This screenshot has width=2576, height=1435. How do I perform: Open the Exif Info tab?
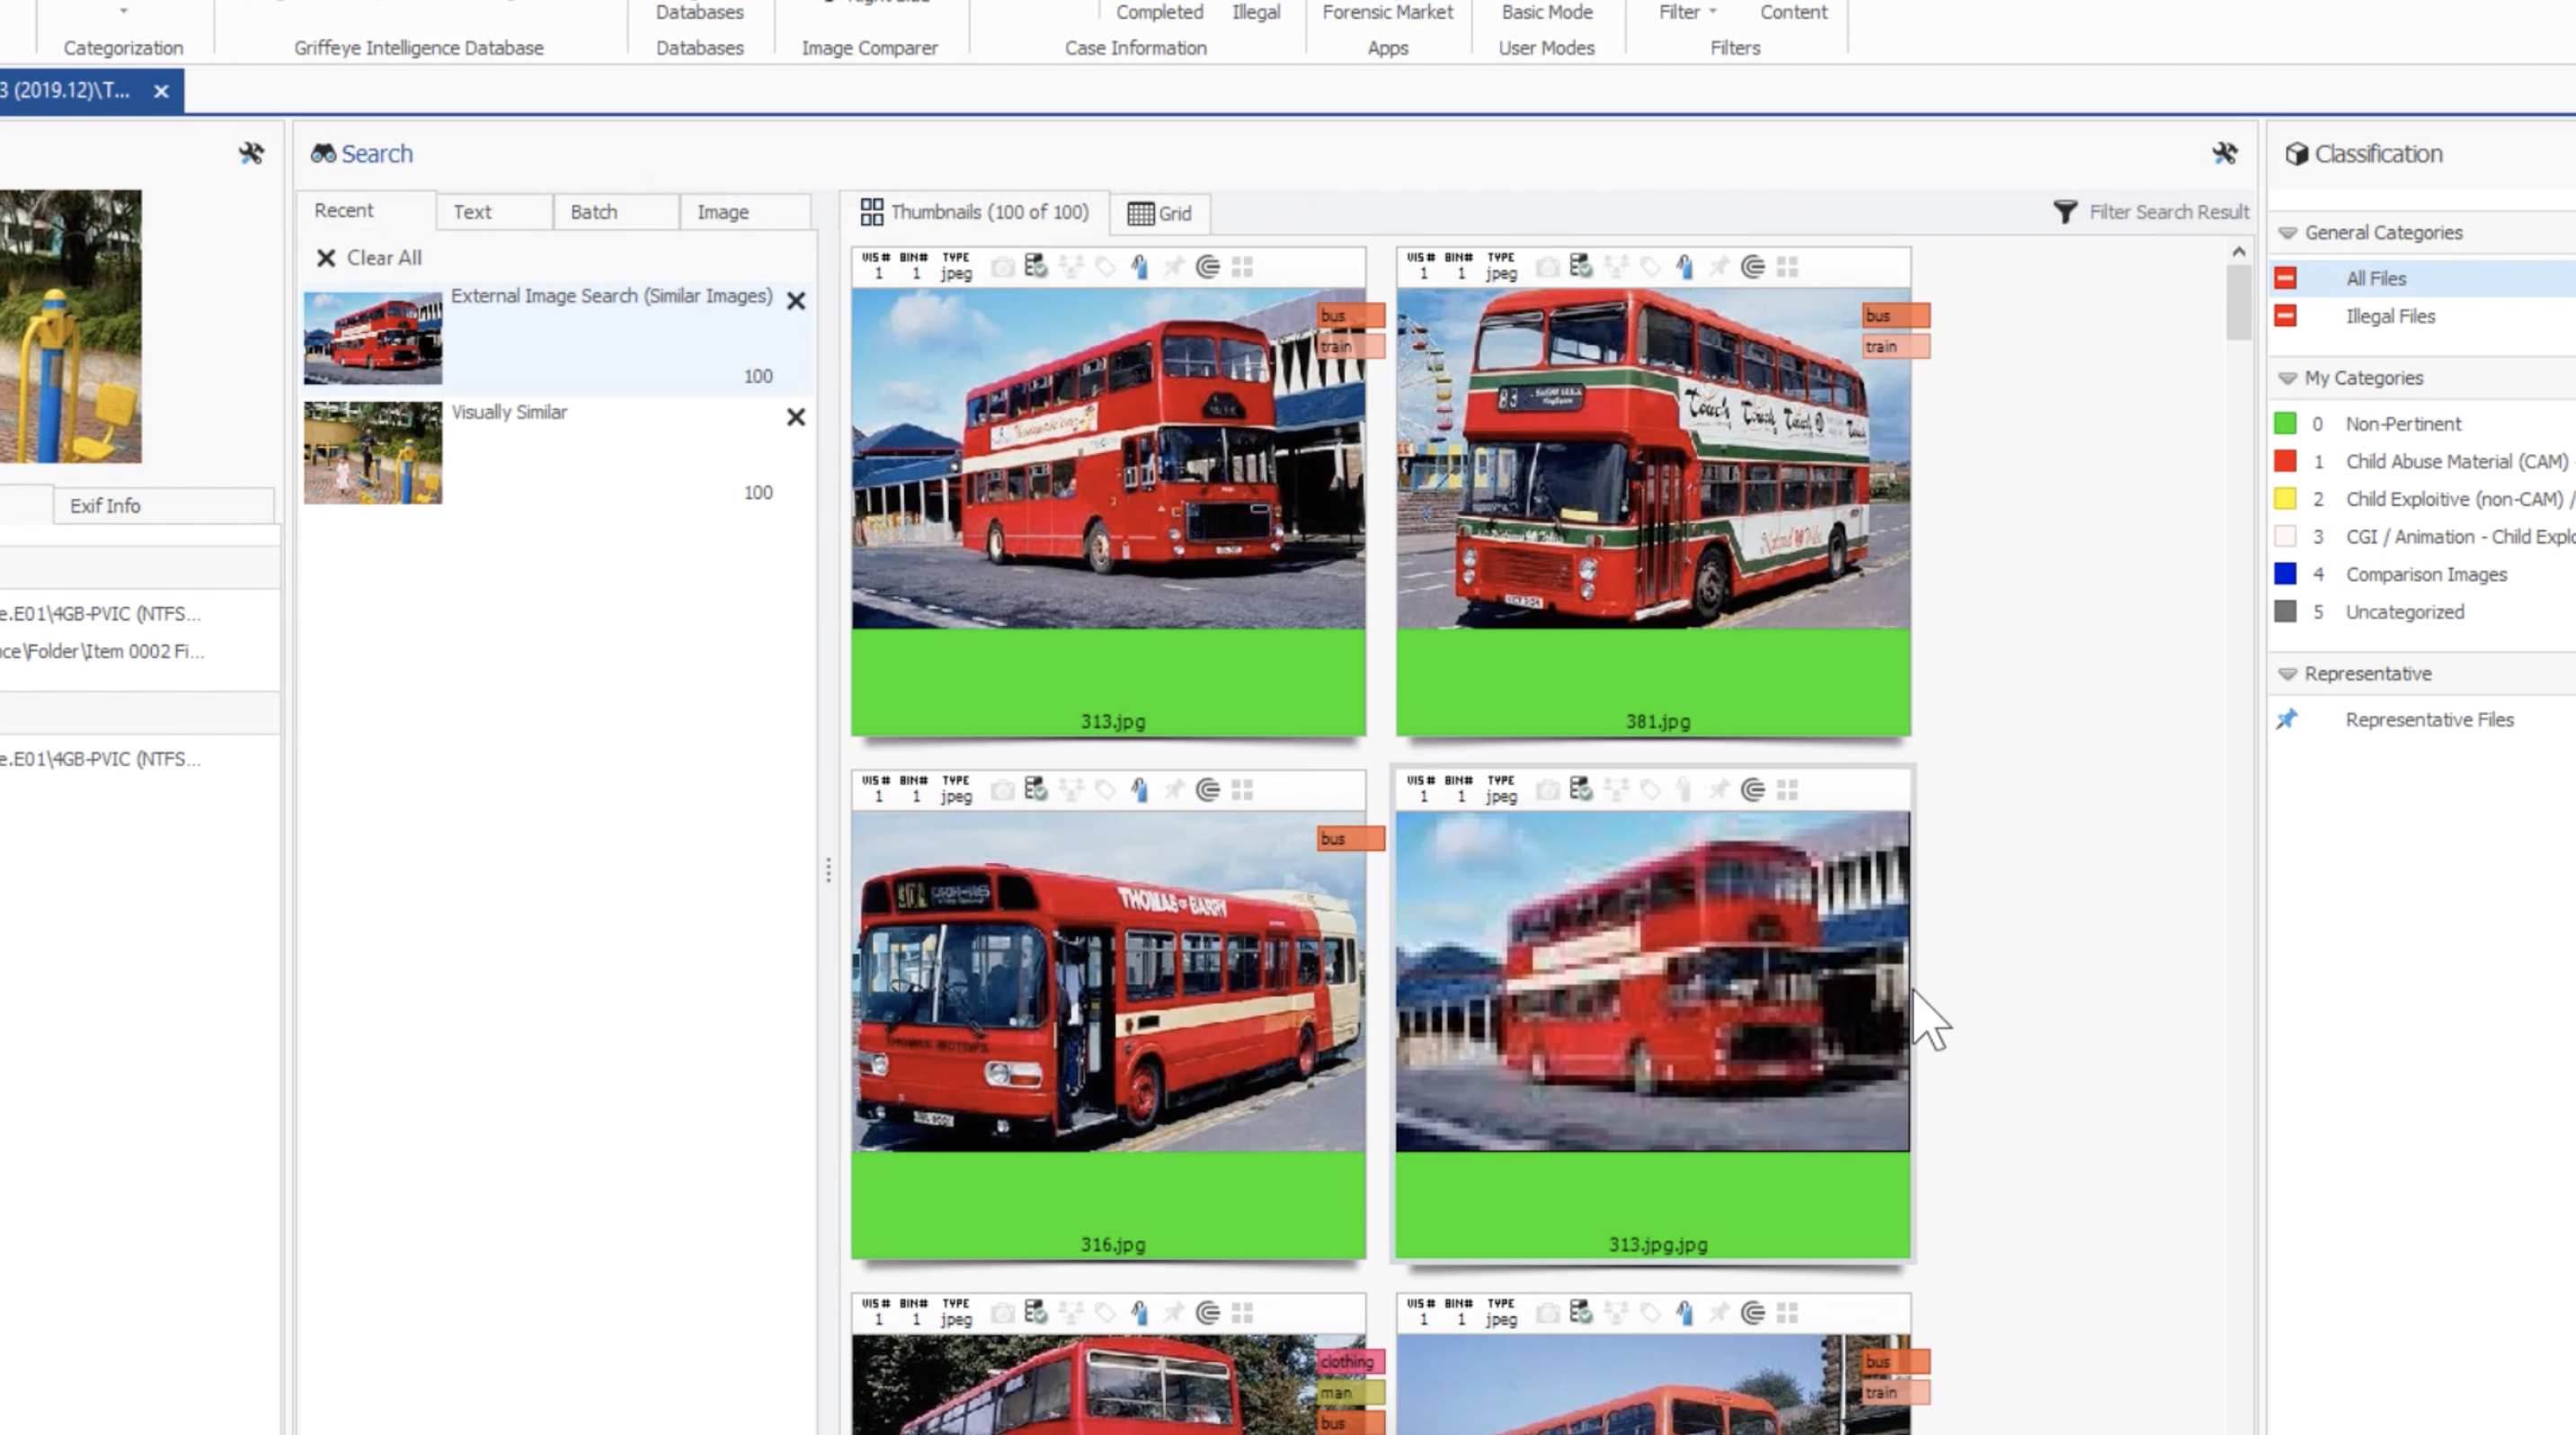pyautogui.click(x=163, y=506)
